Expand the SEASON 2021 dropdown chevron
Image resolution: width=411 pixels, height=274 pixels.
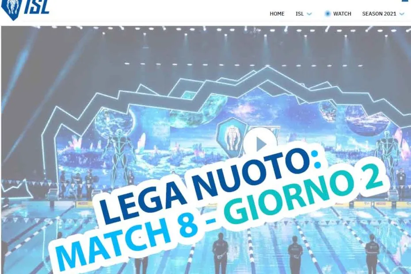point(402,14)
